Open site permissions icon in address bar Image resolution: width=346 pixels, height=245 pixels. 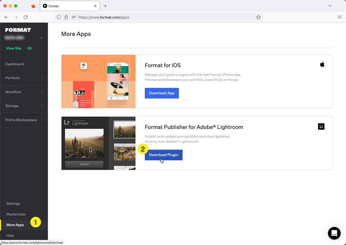pos(74,17)
